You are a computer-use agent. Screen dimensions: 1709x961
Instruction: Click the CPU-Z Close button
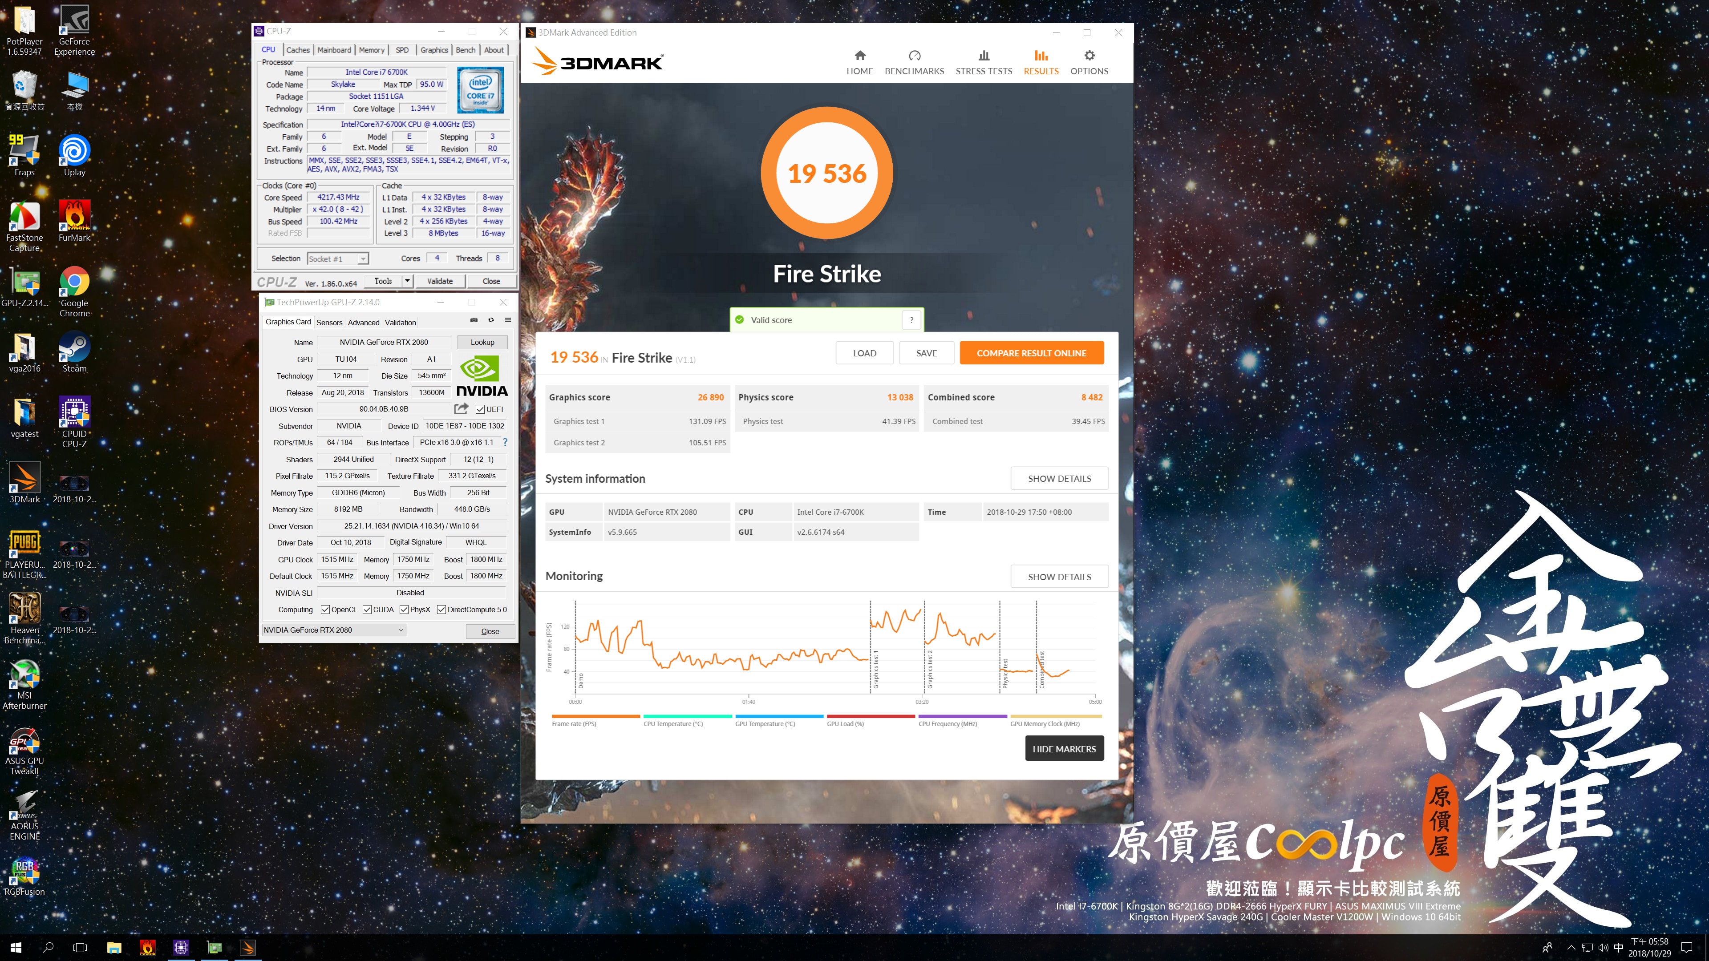coord(492,281)
